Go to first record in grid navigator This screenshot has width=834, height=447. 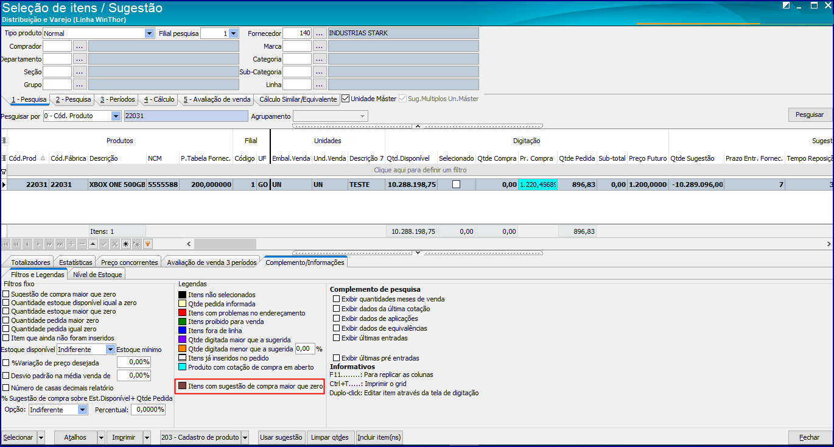click(6, 244)
